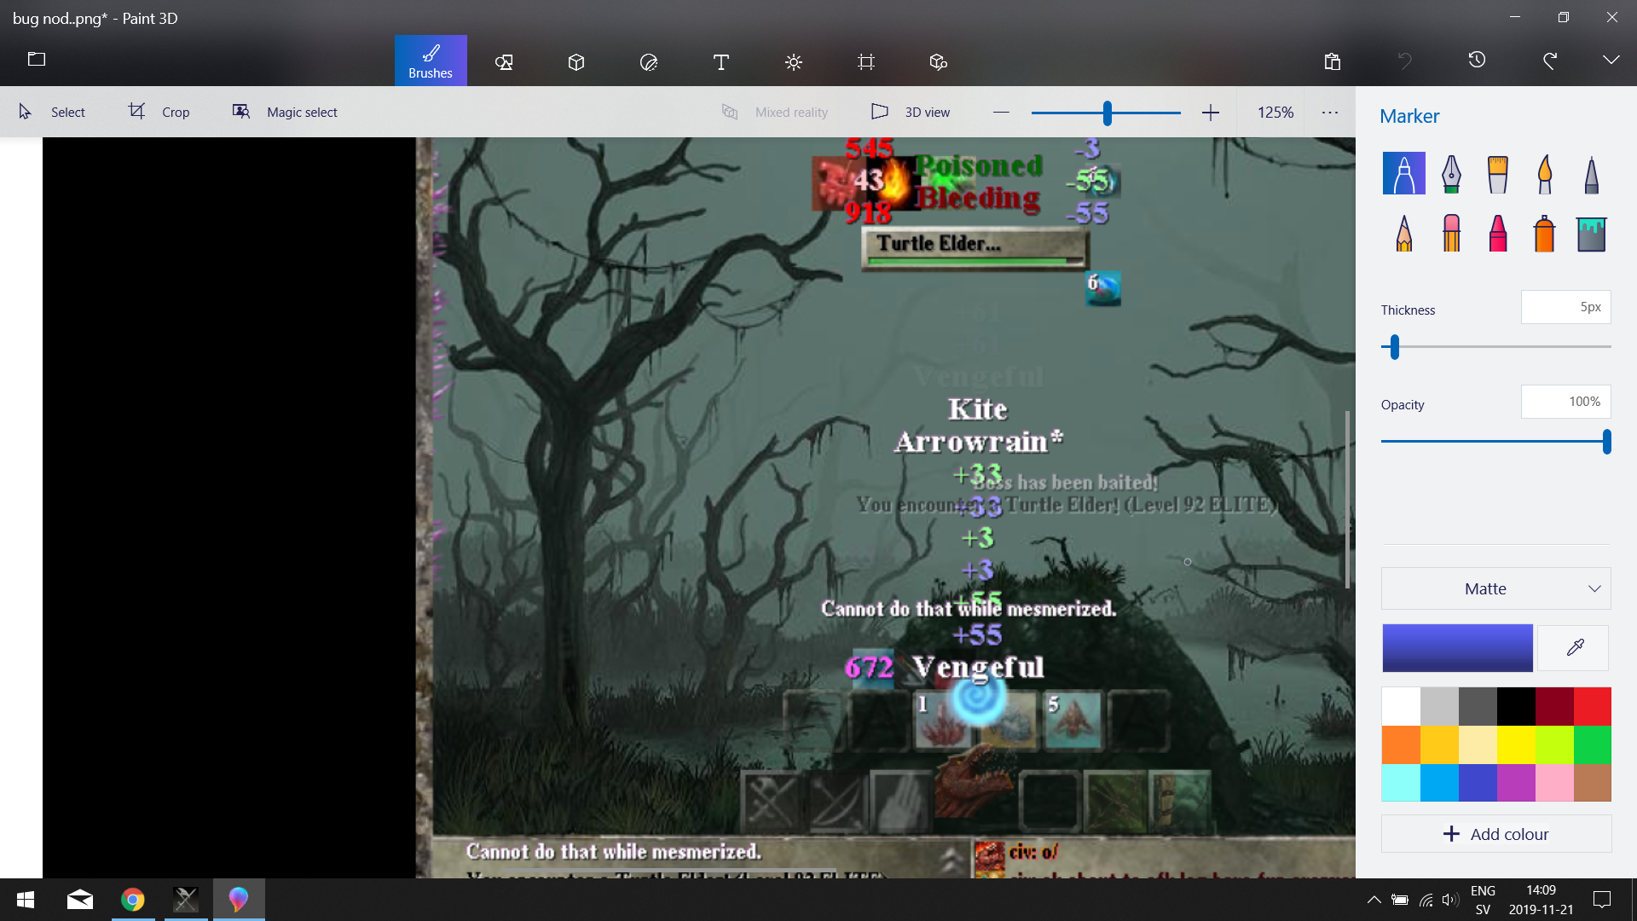Click the Add colour button
The height and width of the screenshot is (921, 1637).
click(1495, 834)
